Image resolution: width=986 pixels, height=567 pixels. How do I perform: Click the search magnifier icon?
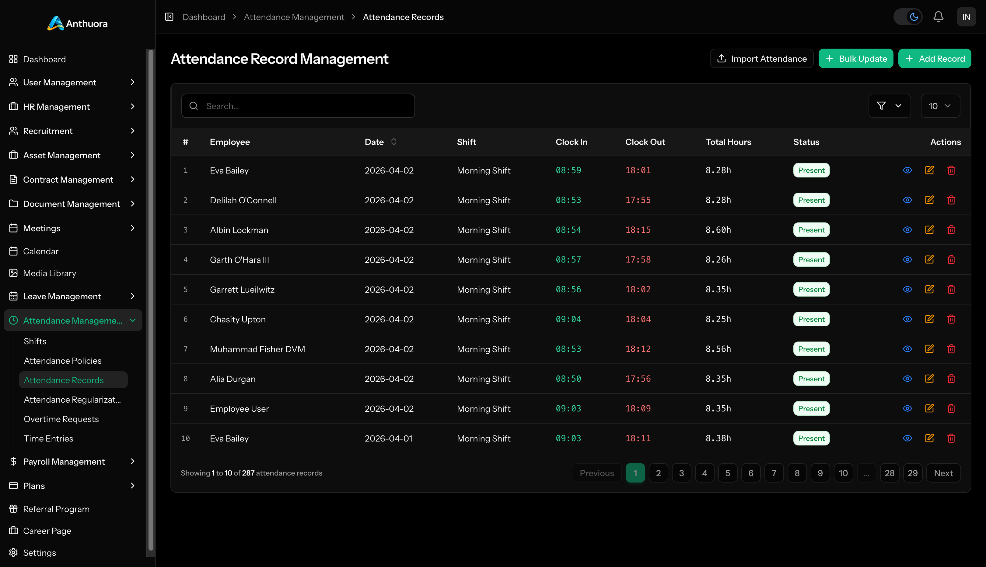pyautogui.click(x=194, y=105)
